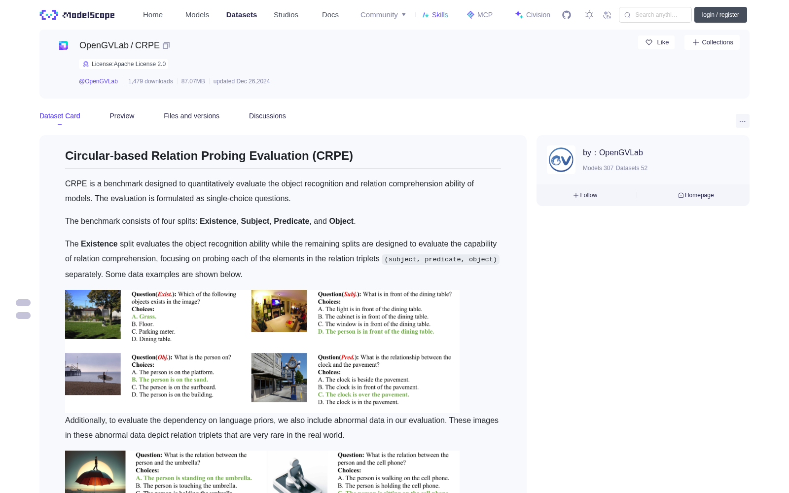Like this dataset with heart button
The width and height of the screenshot is (789, 493).
[x=656, y=42]
